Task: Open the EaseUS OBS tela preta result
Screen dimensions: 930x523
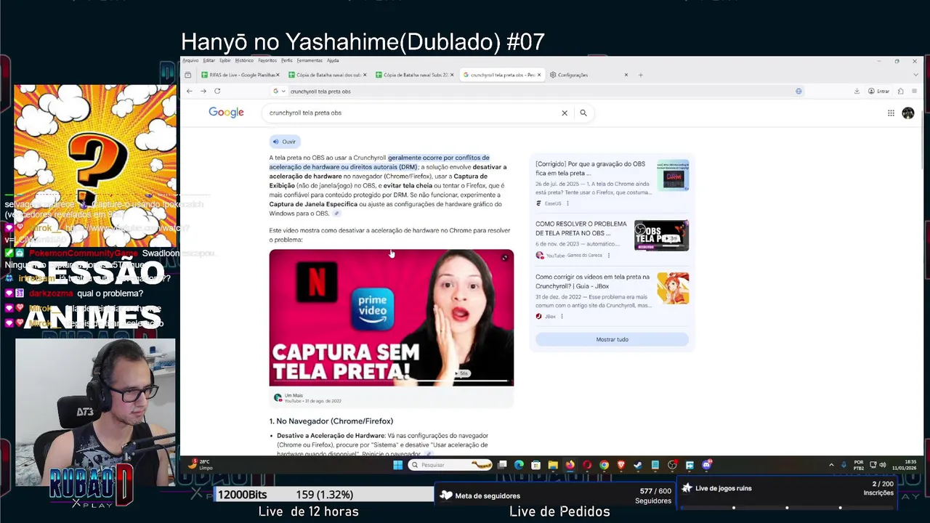Action: point(590,169)
